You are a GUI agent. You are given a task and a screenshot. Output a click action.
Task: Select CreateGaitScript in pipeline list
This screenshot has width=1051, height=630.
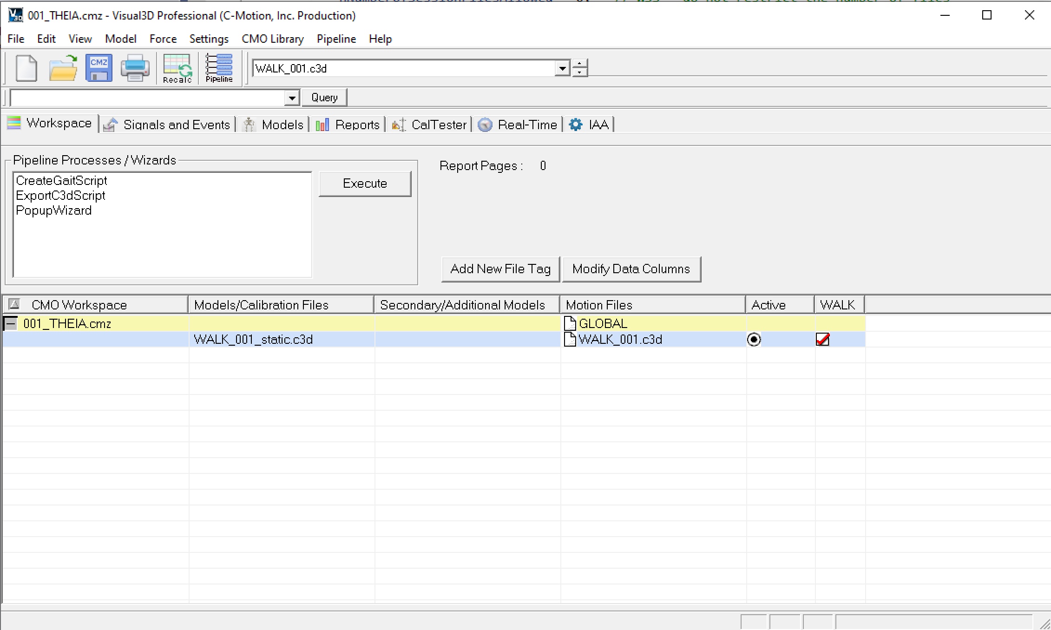61,180
